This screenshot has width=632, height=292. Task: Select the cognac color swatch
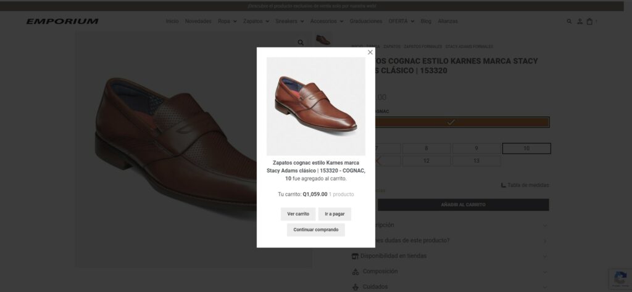(451, 122)
